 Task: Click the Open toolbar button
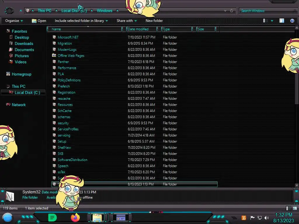[39, 21]
